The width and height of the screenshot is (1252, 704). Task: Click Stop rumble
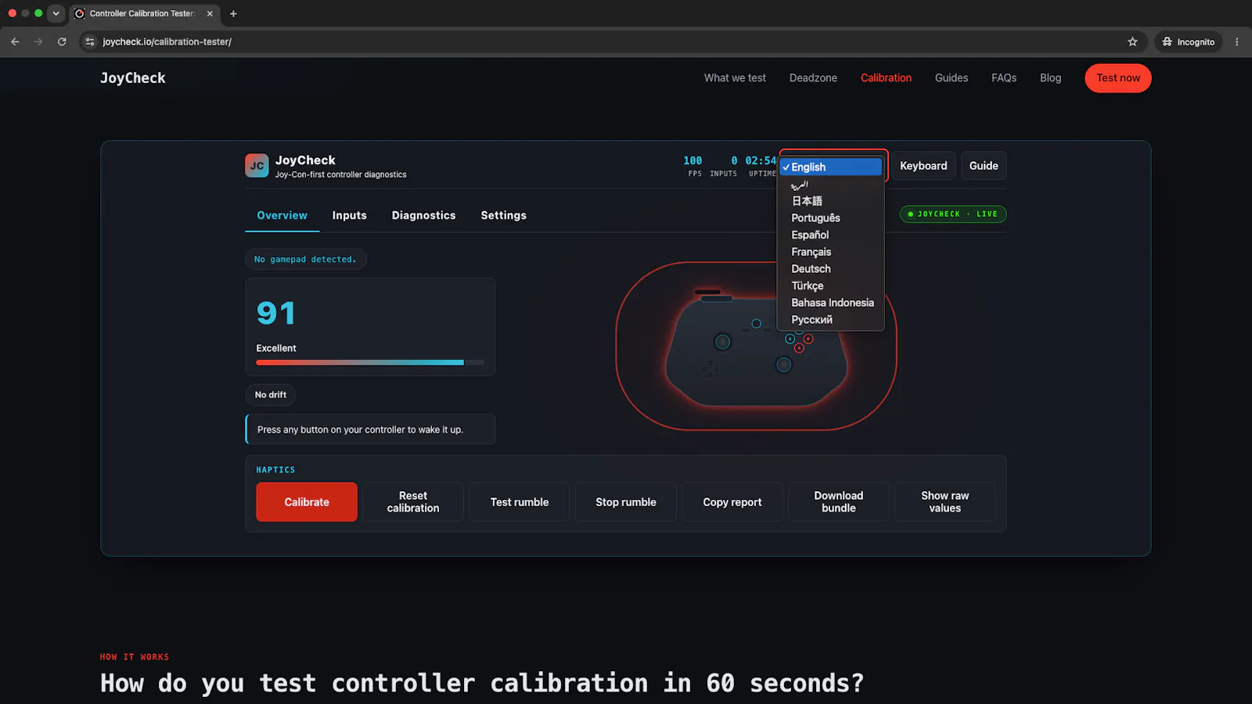coord(626,502)
